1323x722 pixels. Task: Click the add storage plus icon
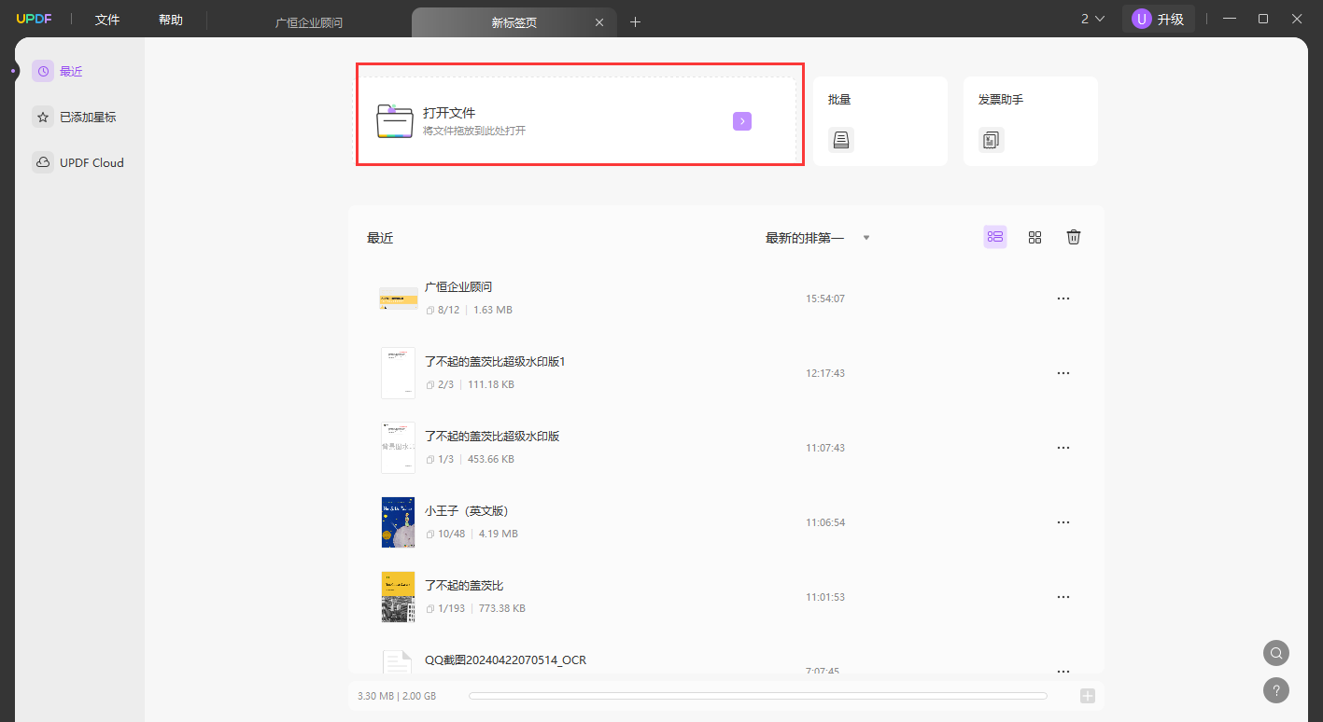[1087, 696]
